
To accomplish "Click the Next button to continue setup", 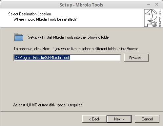I will tap(119, 119).
